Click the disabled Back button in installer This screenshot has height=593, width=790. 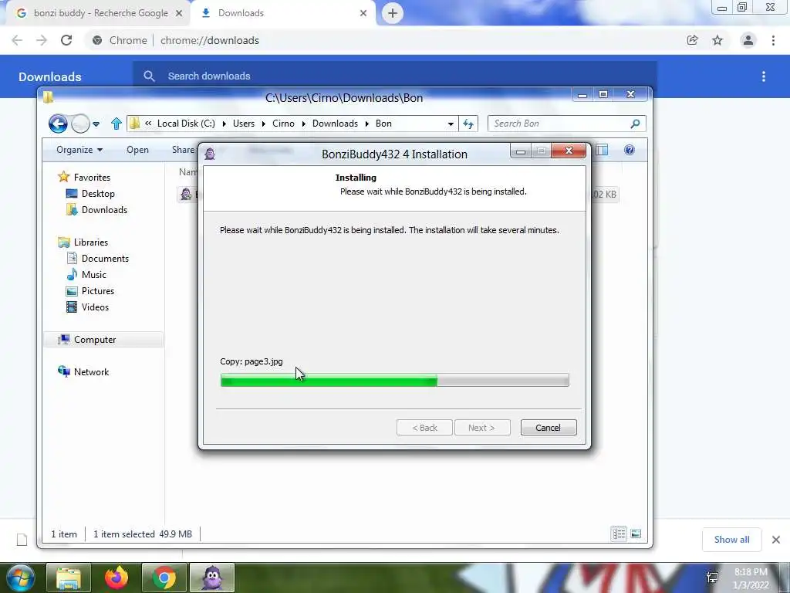pyautogui.click(x=424, y=428)
